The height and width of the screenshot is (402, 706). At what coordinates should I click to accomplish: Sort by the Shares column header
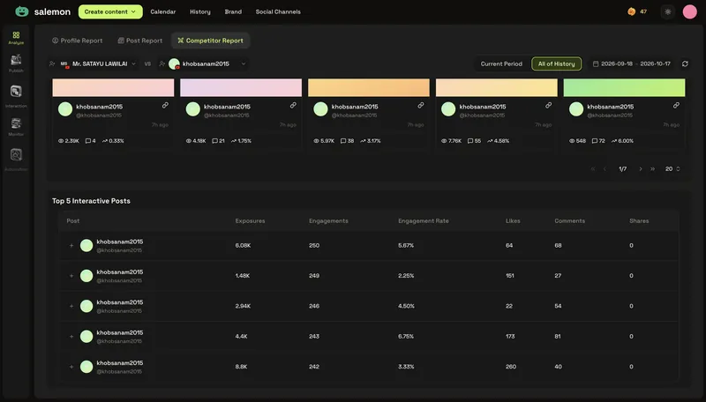[x=639, y=220]
